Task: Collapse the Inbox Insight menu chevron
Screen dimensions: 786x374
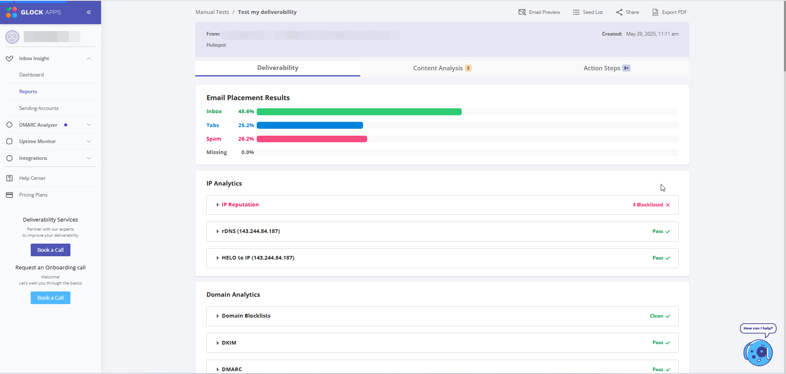Action: (89, 58)
